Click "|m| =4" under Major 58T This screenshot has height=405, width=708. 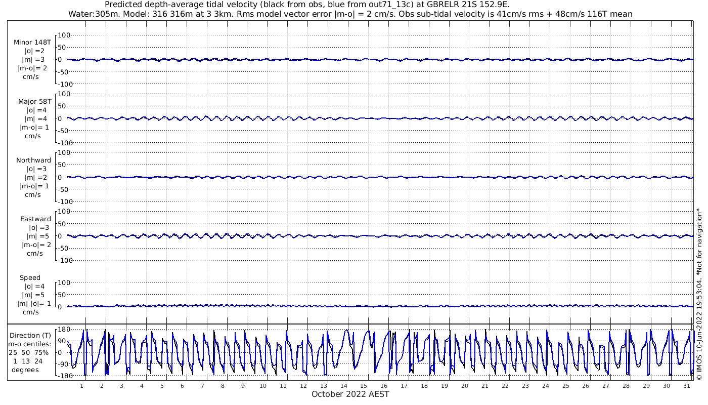(36, 118)
